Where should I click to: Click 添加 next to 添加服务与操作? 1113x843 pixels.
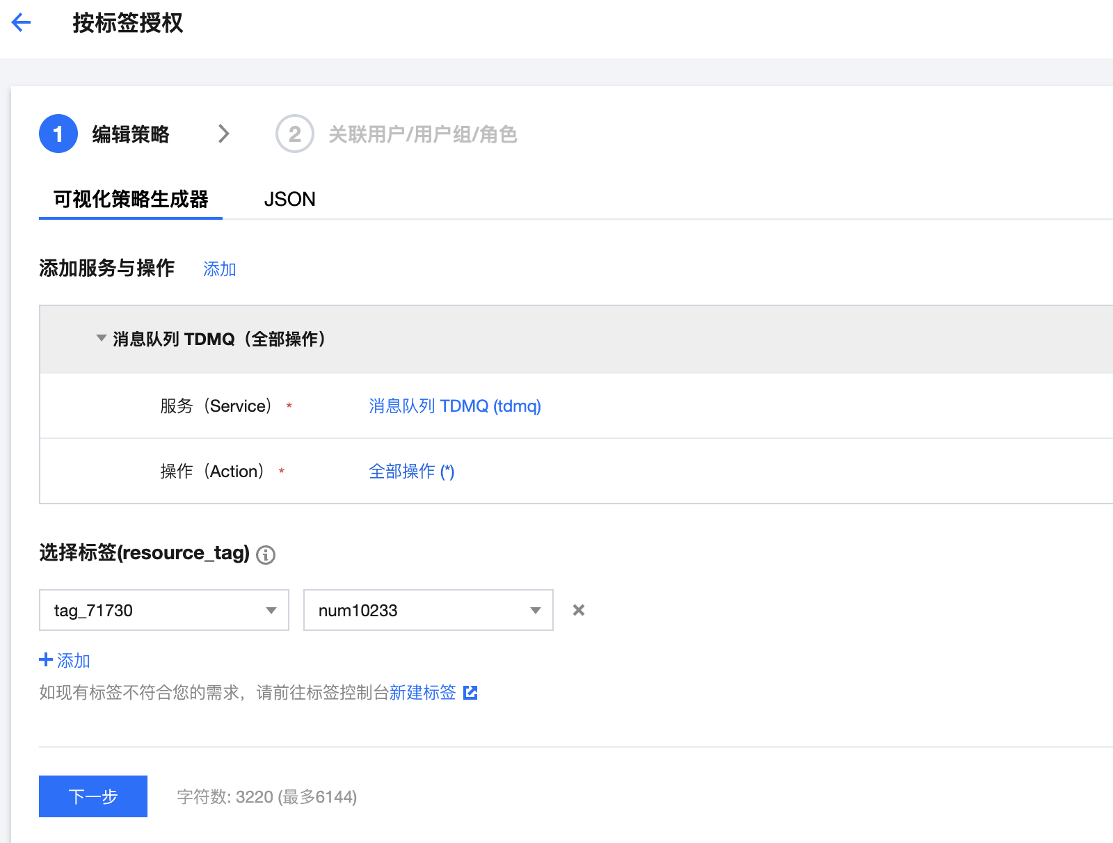220,269
